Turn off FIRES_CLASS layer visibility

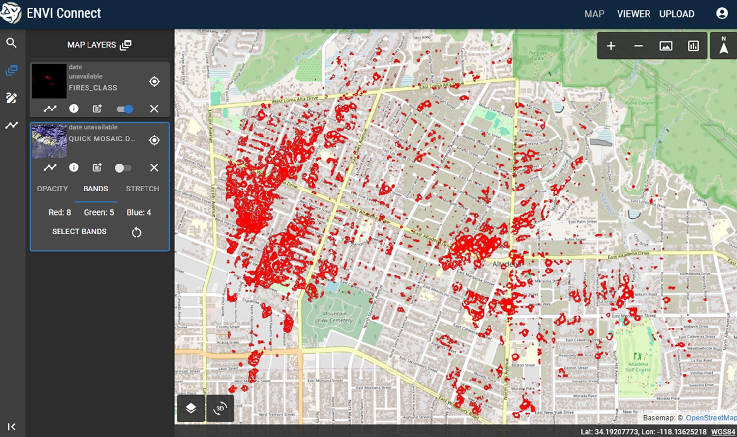click(x=124, y=109)
